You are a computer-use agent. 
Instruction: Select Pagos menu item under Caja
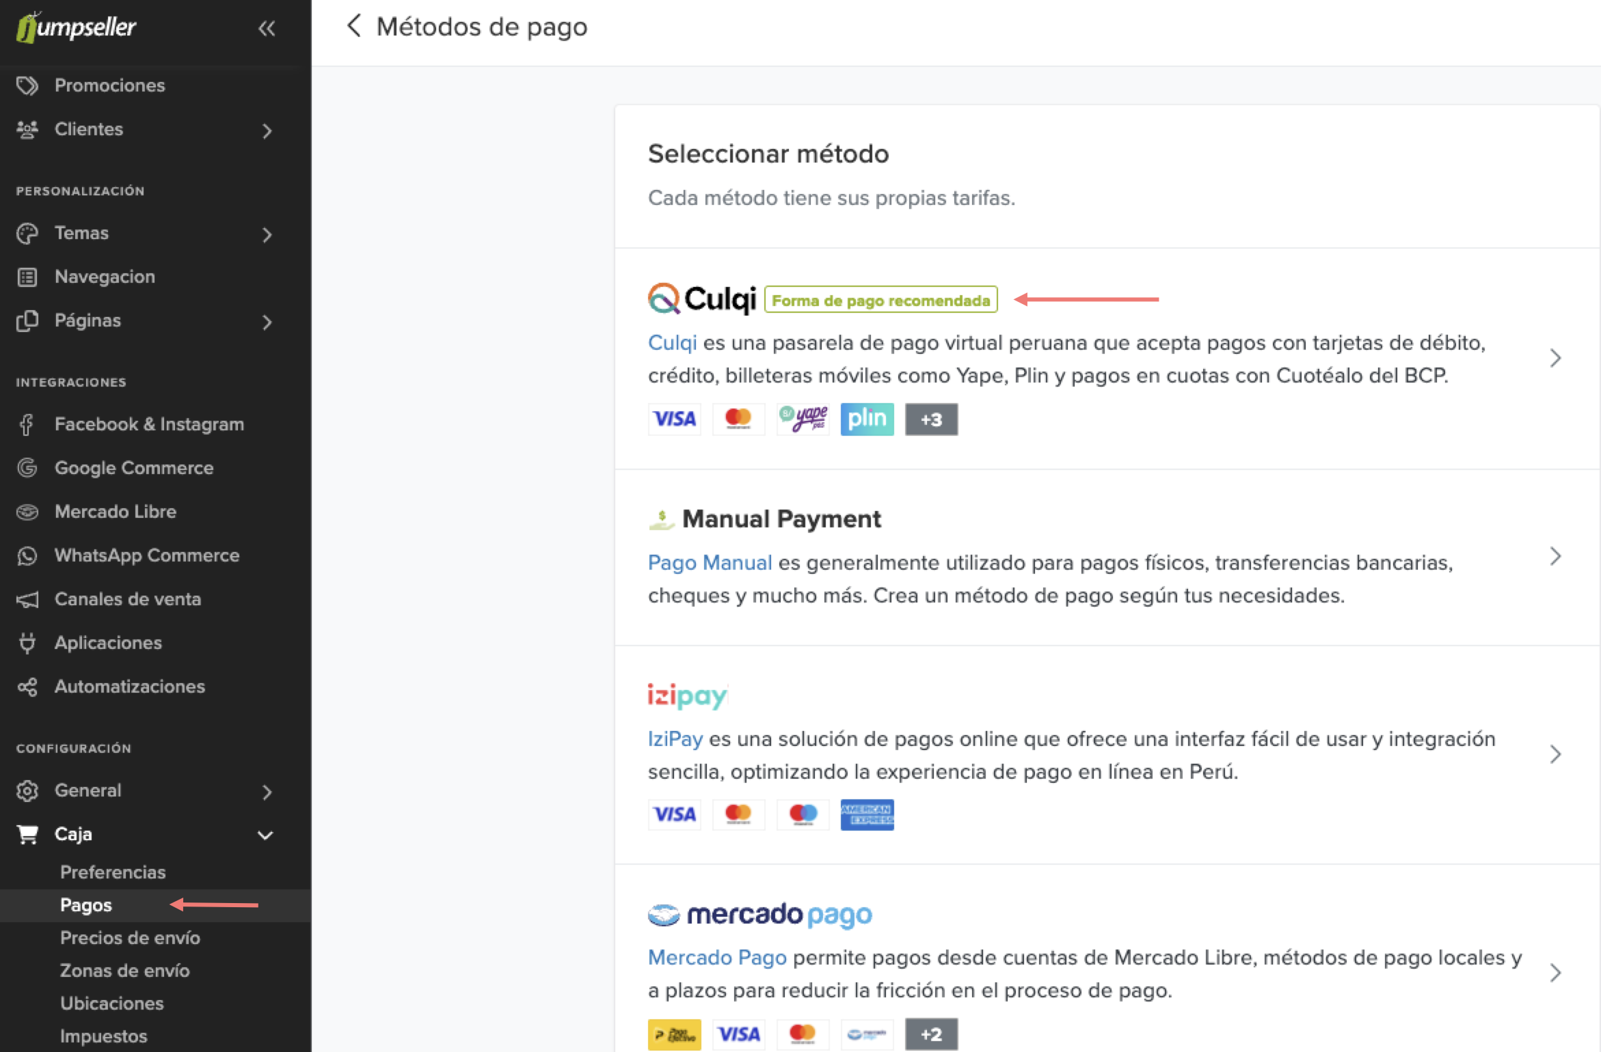85,904
